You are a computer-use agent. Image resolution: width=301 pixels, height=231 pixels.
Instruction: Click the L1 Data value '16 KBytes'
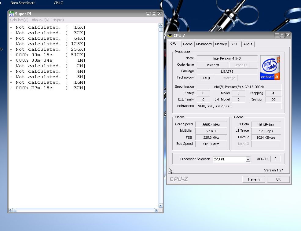pos(266,125)
